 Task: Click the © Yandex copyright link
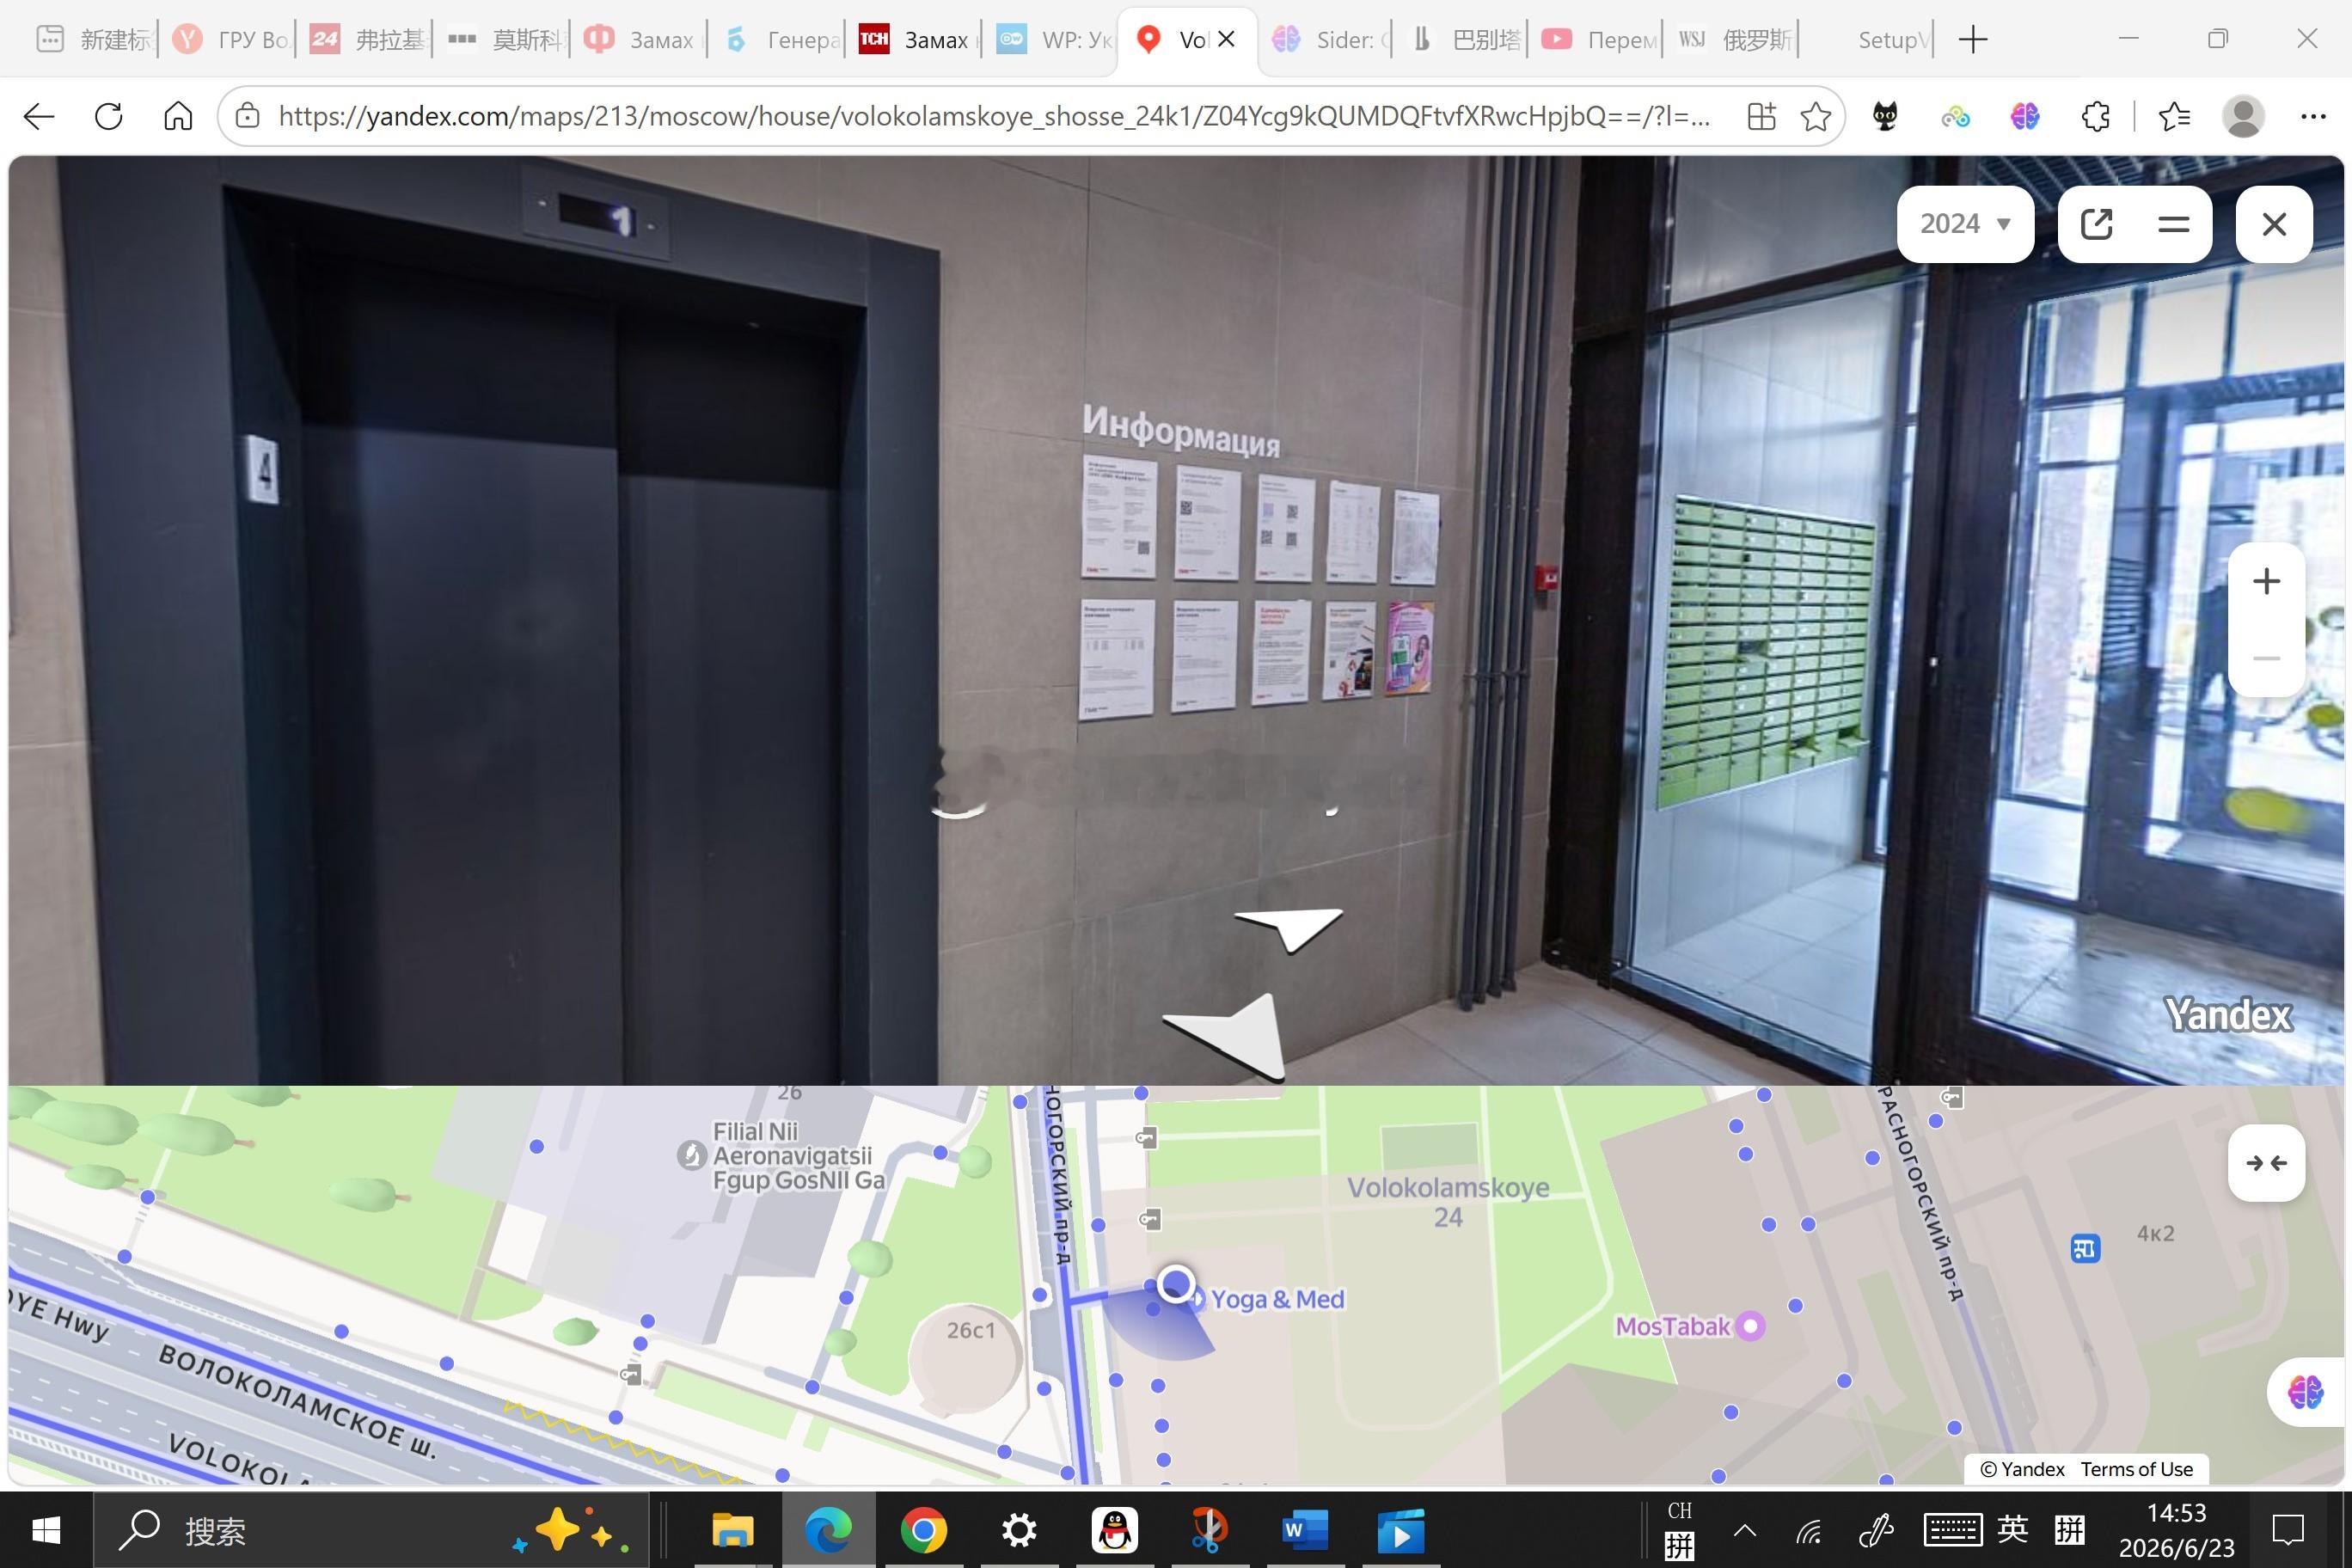coord(2022,1469)
